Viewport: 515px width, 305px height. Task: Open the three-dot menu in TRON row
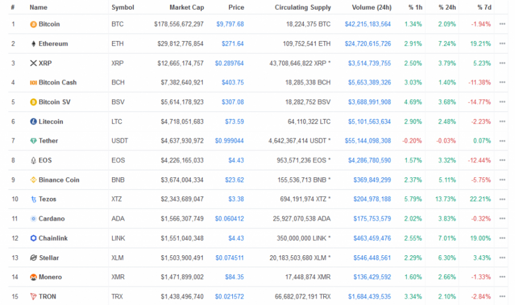(502, 296)
